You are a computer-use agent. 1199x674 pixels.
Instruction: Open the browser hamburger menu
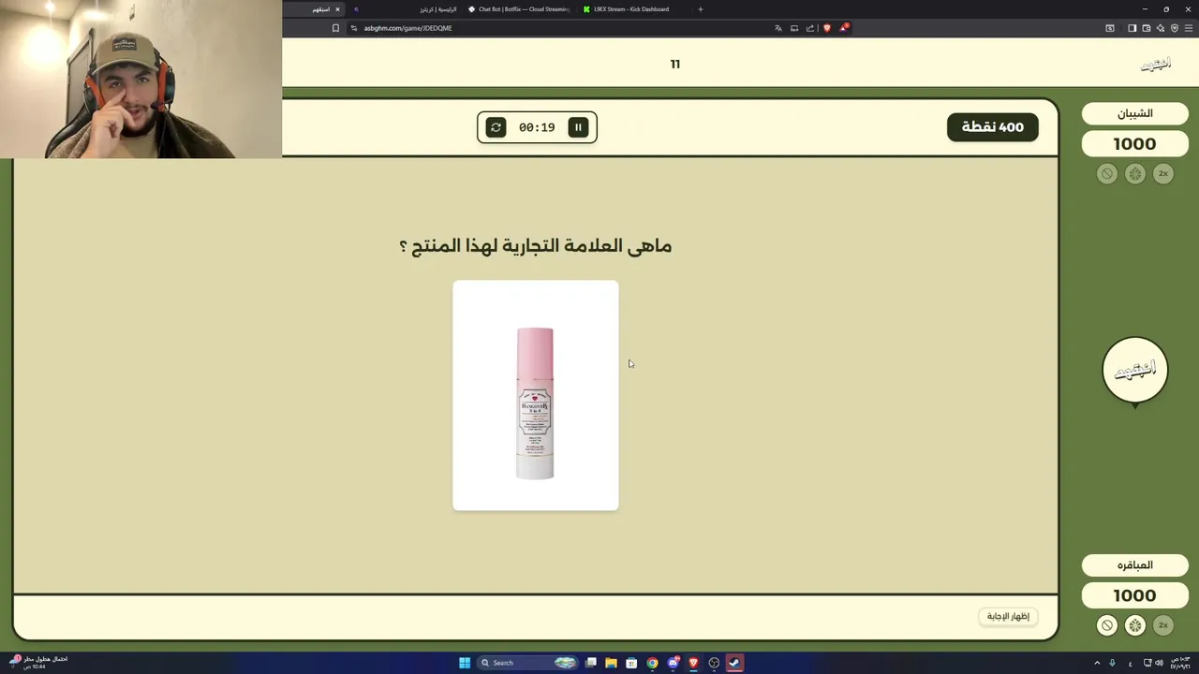pyautogui.click(x=1189, y=28)
